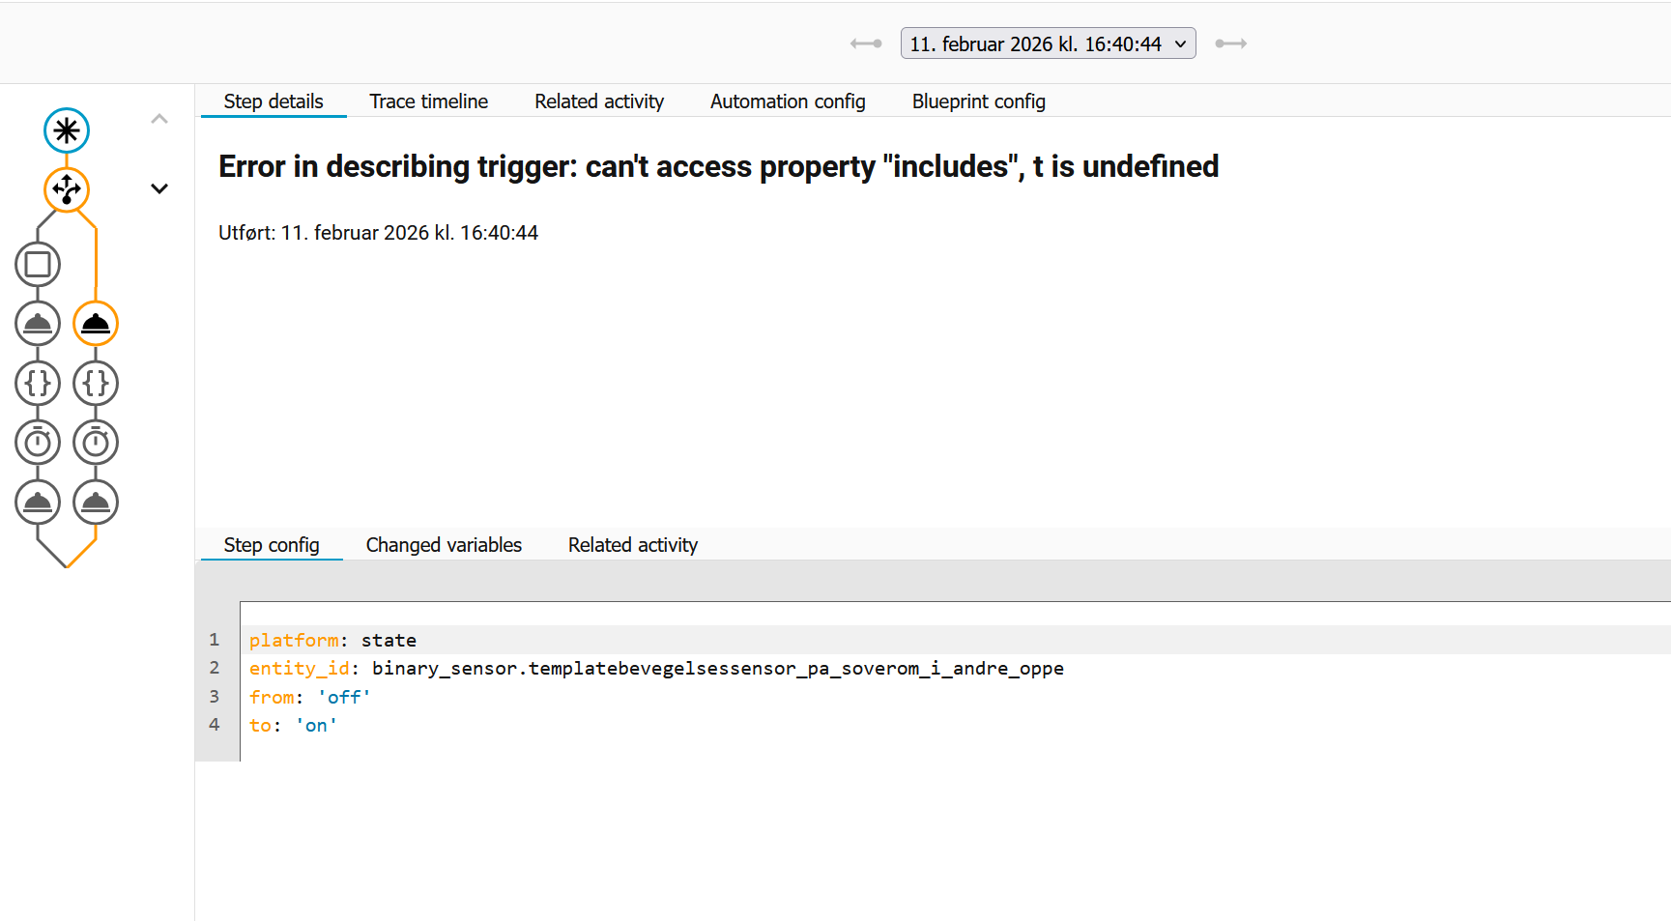This screenshot has height=921, width=1671.
Task: Go to next step with down chevron
Action: pyautogui.click(x=159, y=188)
